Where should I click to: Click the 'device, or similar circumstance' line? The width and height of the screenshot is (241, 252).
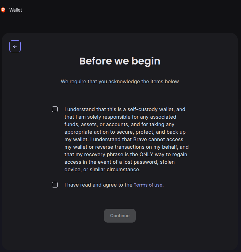click(102, 169)
